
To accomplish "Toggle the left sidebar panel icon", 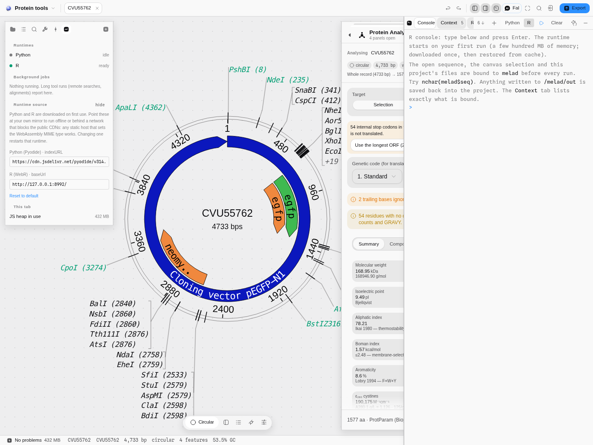I will pyautogui.click(x=475, y=8).
